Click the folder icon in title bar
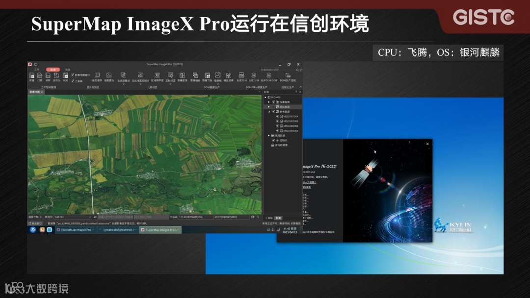 36,64
